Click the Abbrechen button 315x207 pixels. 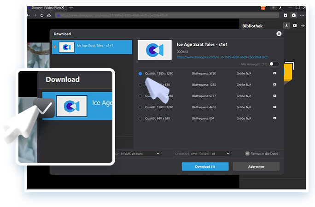coord(256,166)
